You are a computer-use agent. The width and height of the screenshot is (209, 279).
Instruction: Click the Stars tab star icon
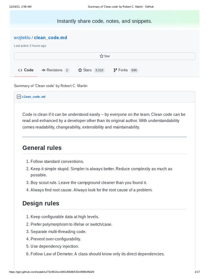(x=80, y=70)
